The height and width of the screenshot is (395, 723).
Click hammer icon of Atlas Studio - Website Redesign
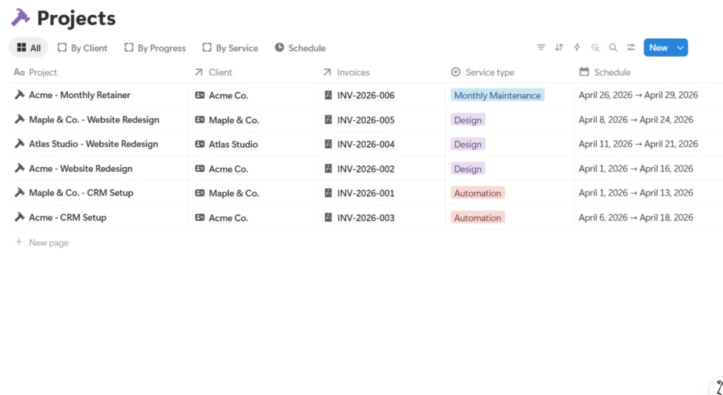pyautogui.click(x=19, y=144)
